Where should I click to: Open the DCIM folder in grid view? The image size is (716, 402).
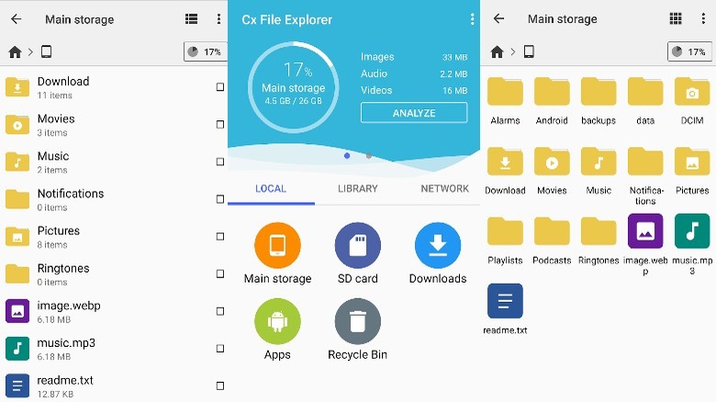tap(692, 101)
